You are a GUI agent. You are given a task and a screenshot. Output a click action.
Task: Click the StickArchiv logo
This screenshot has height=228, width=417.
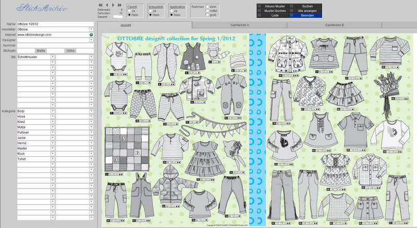point(42,8)
